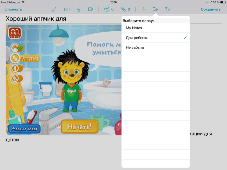Select the Не забыть folder

tap(156, 47)
